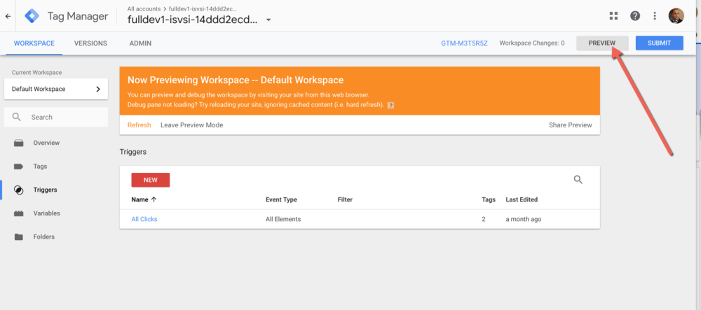Click the 'a month ago' cell
The image size is (701, 310).
pos(524,219)
